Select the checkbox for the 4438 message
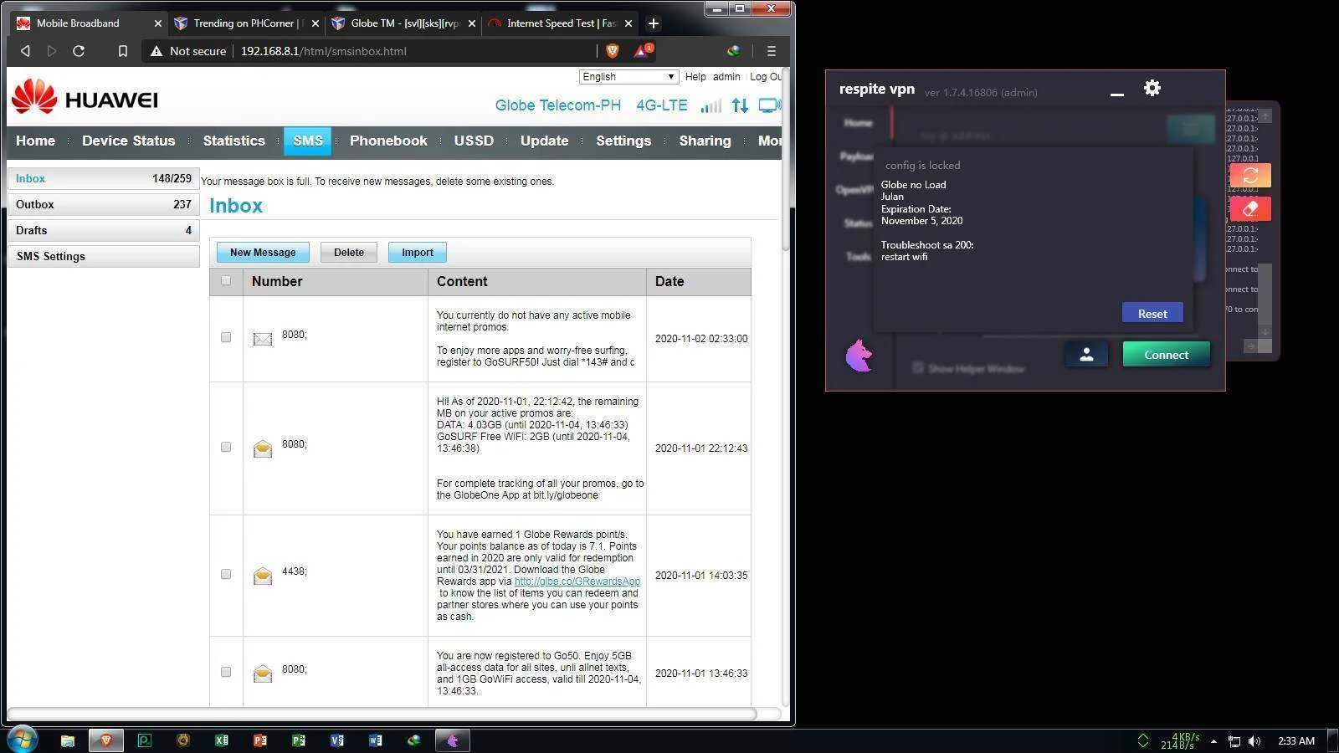The image size is (1339, 753). click(x=226, y=574)
